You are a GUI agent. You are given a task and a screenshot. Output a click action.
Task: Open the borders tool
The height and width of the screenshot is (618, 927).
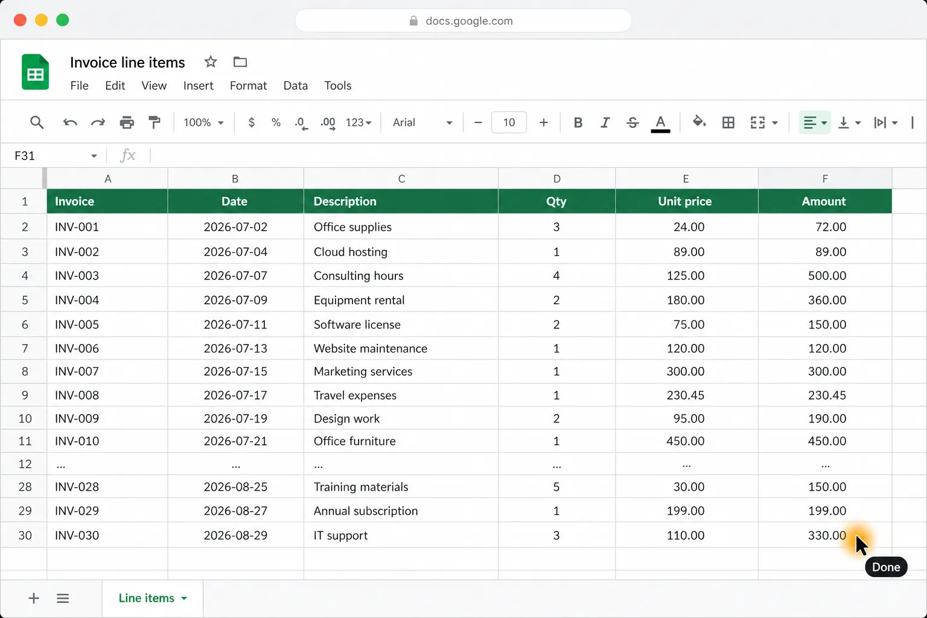click(728, 123)
